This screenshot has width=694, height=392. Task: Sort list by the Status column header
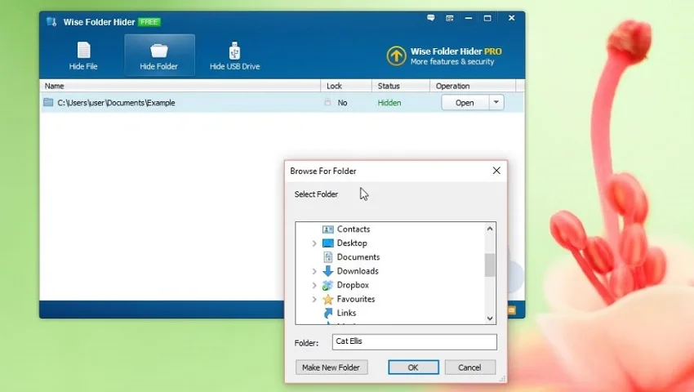[401, 86]
